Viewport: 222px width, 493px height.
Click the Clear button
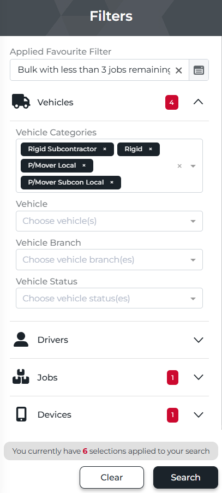coord(112,477)
